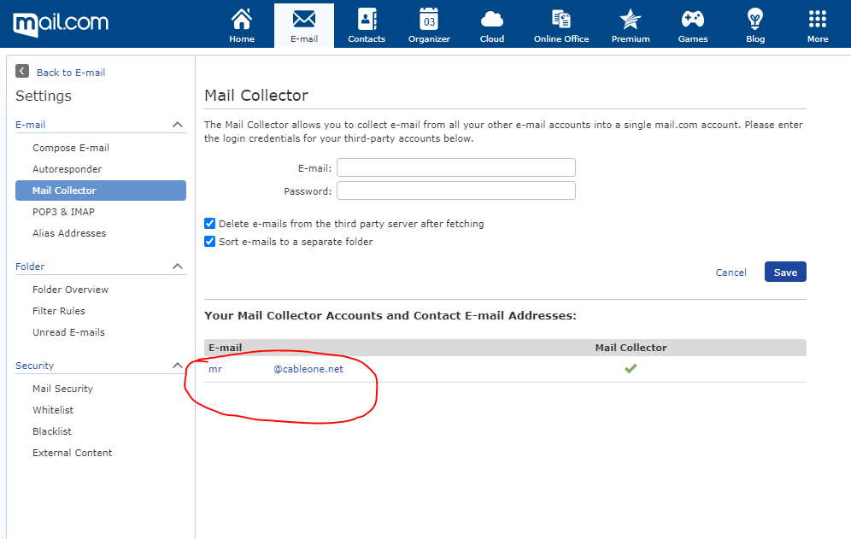851x539 pixels.
Task: Open the @cableone.net collector account
Action: [276, 369]
